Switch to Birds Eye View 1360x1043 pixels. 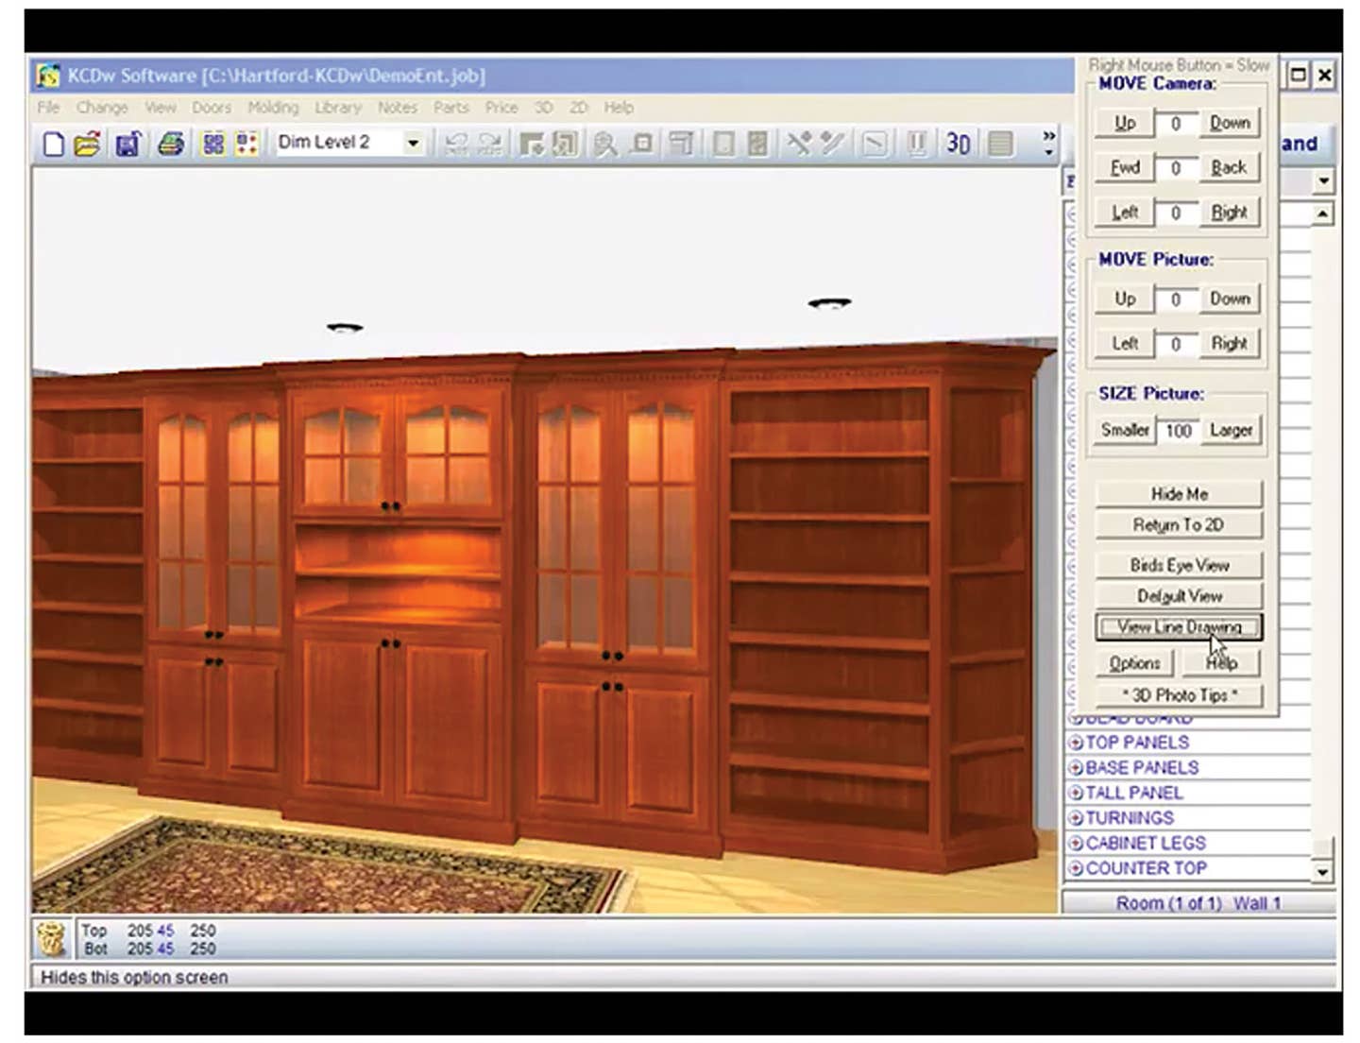[1178, 564]
